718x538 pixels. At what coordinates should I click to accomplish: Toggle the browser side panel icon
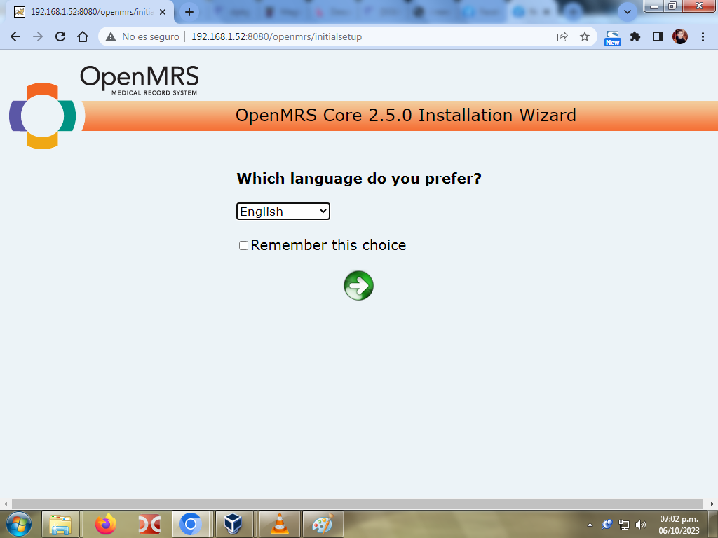tap(658, 36)
